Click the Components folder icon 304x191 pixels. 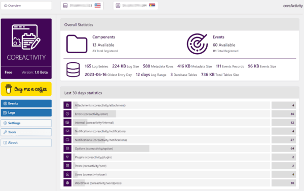click(77, 44)
